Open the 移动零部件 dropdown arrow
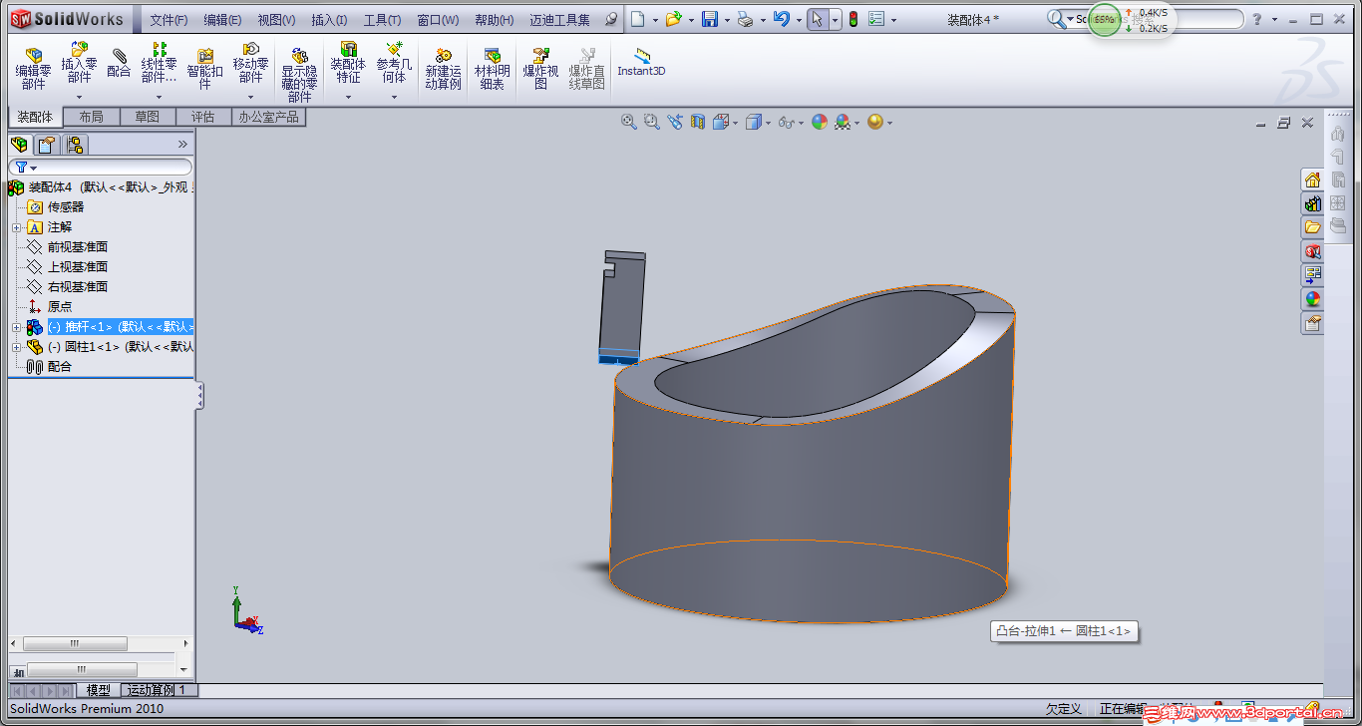 click(250, 97)
